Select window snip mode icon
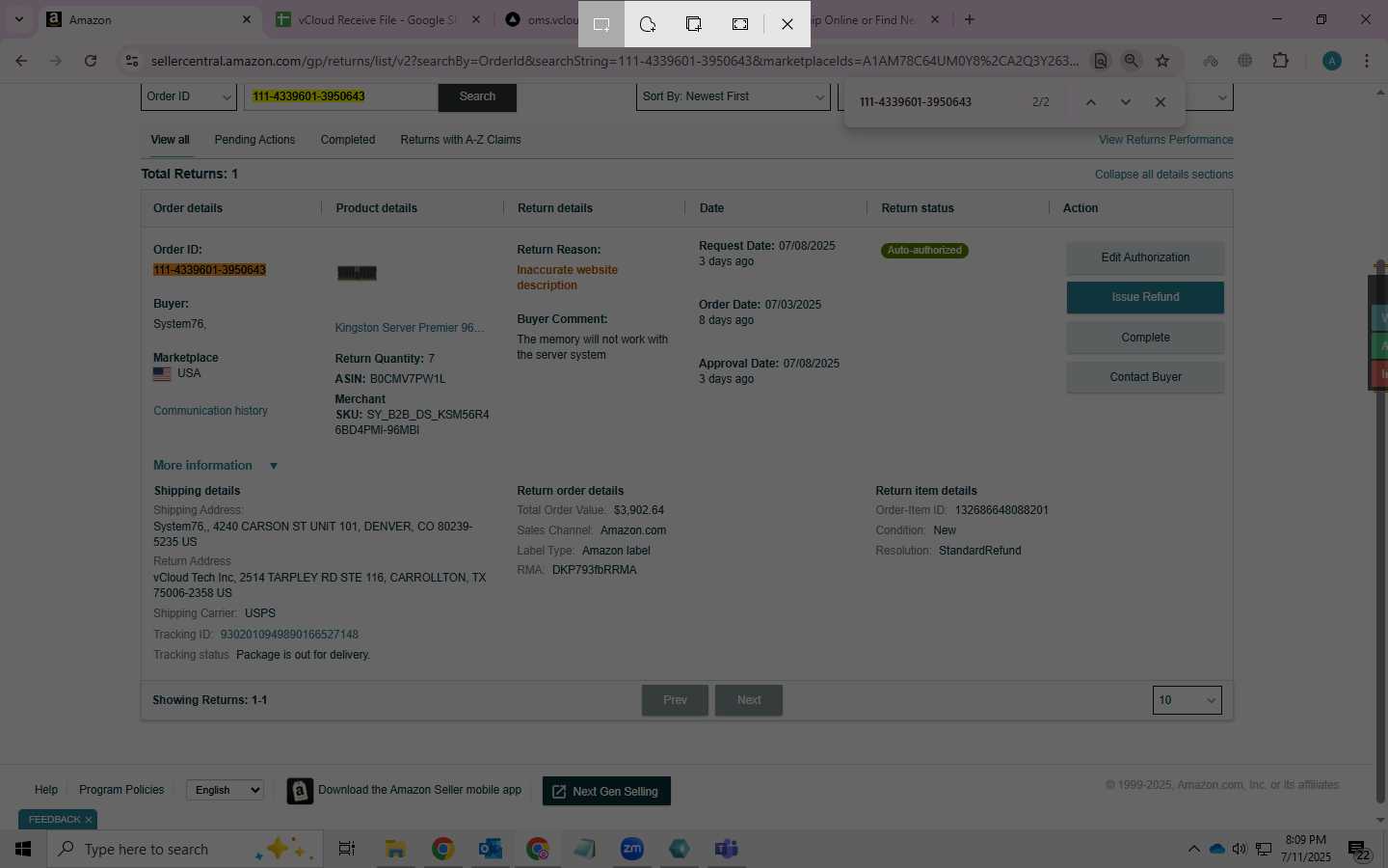The height and width of the screenshot is (868, 1388). pyautogui.click(x=694, y=24)
